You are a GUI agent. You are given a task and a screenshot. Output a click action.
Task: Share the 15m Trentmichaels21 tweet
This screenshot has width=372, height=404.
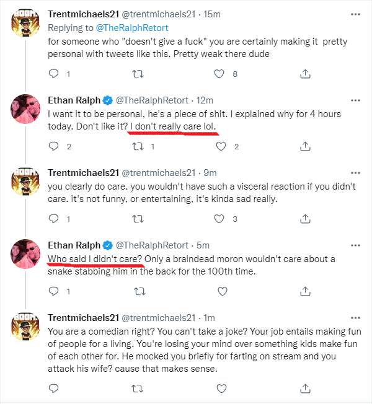[x=305, y=74]
